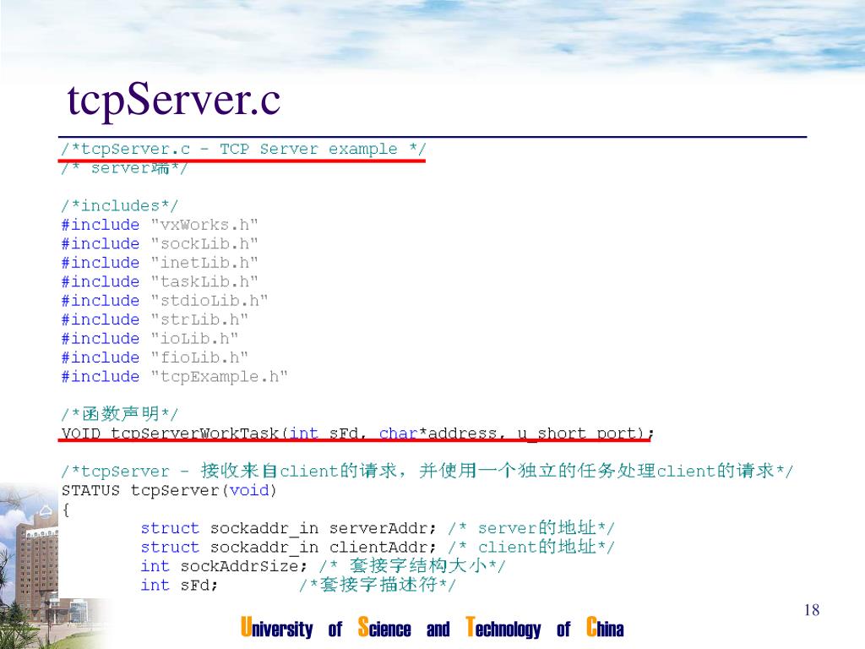Click the "/*includes*/" comment line
865x649 pixels.
[120, 206]
